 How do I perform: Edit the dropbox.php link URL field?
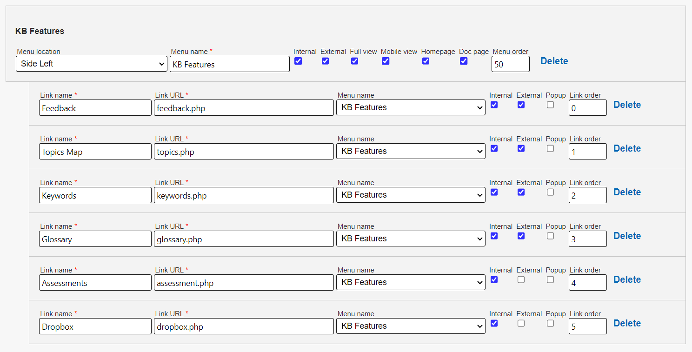[x=244, y=326]
